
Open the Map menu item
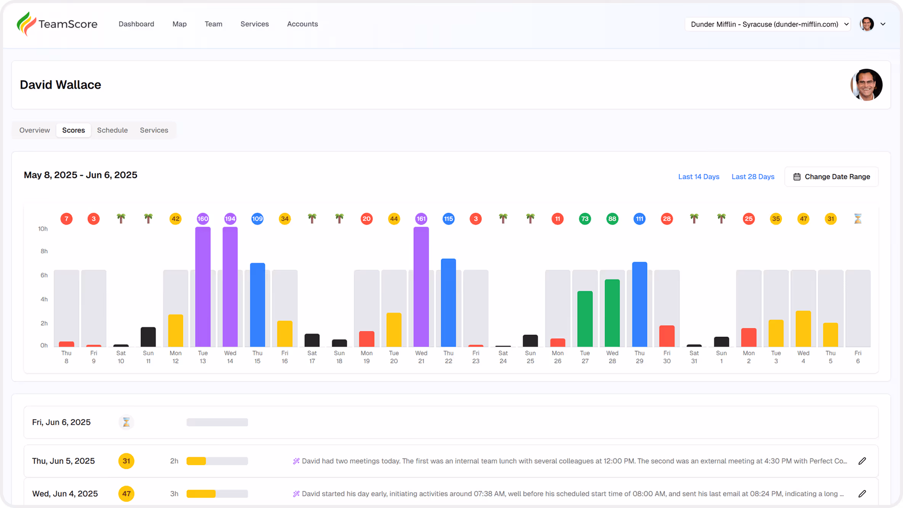point(179,24)
